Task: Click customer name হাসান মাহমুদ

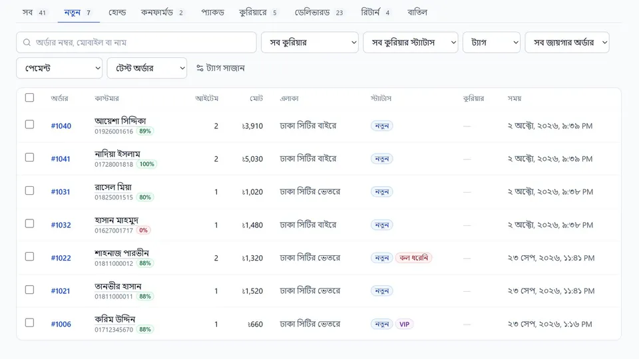Action: pos(116,220)
